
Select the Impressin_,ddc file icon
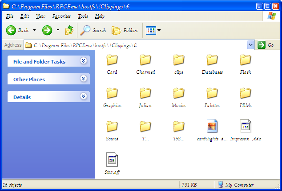point(246,126)
